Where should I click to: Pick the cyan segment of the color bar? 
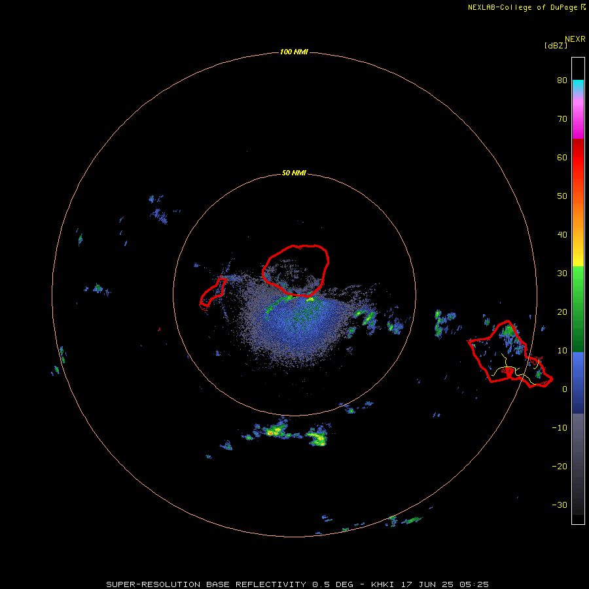pos(578,86)
